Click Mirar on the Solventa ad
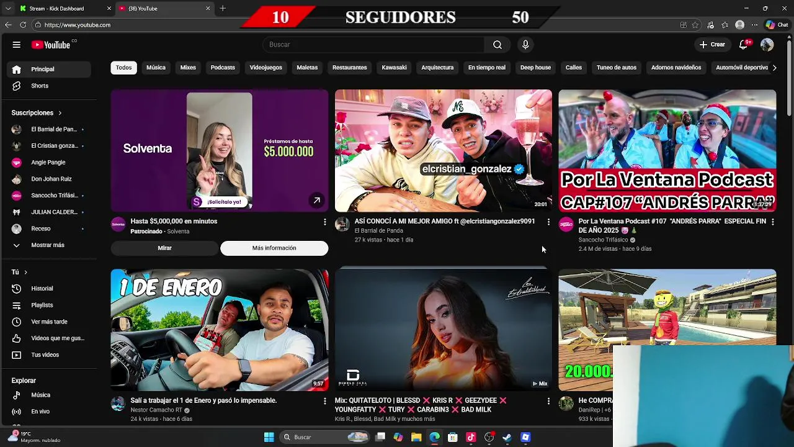 (164, 248)
